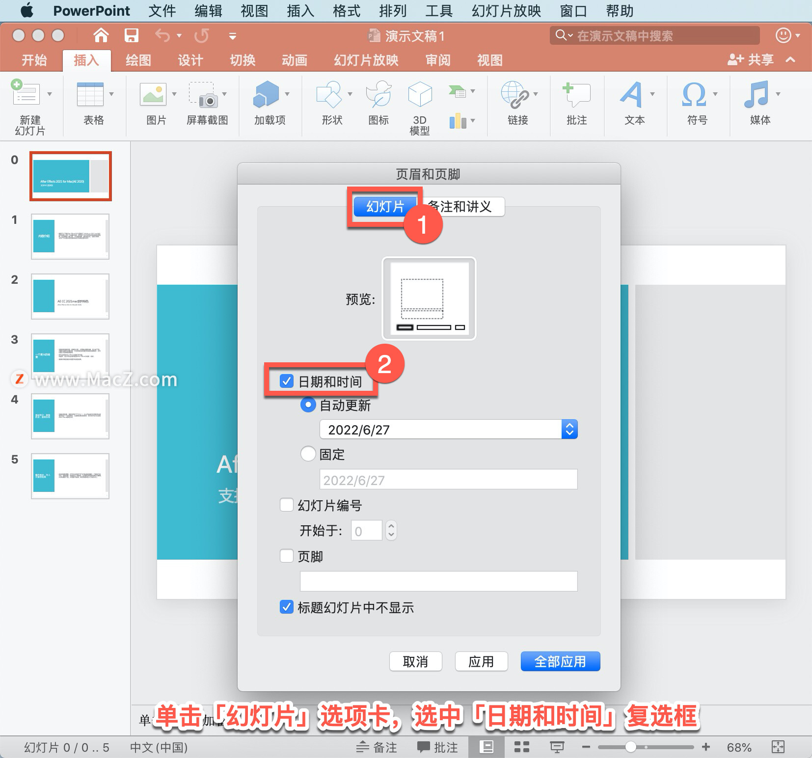Open the 动画 ribbon tab
Image resolution: width=812 pixels, height=758 pixels.
295,60
